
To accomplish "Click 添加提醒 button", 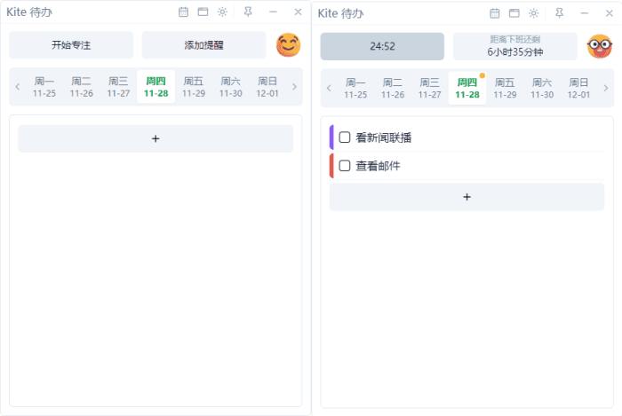I will point(203,45).
